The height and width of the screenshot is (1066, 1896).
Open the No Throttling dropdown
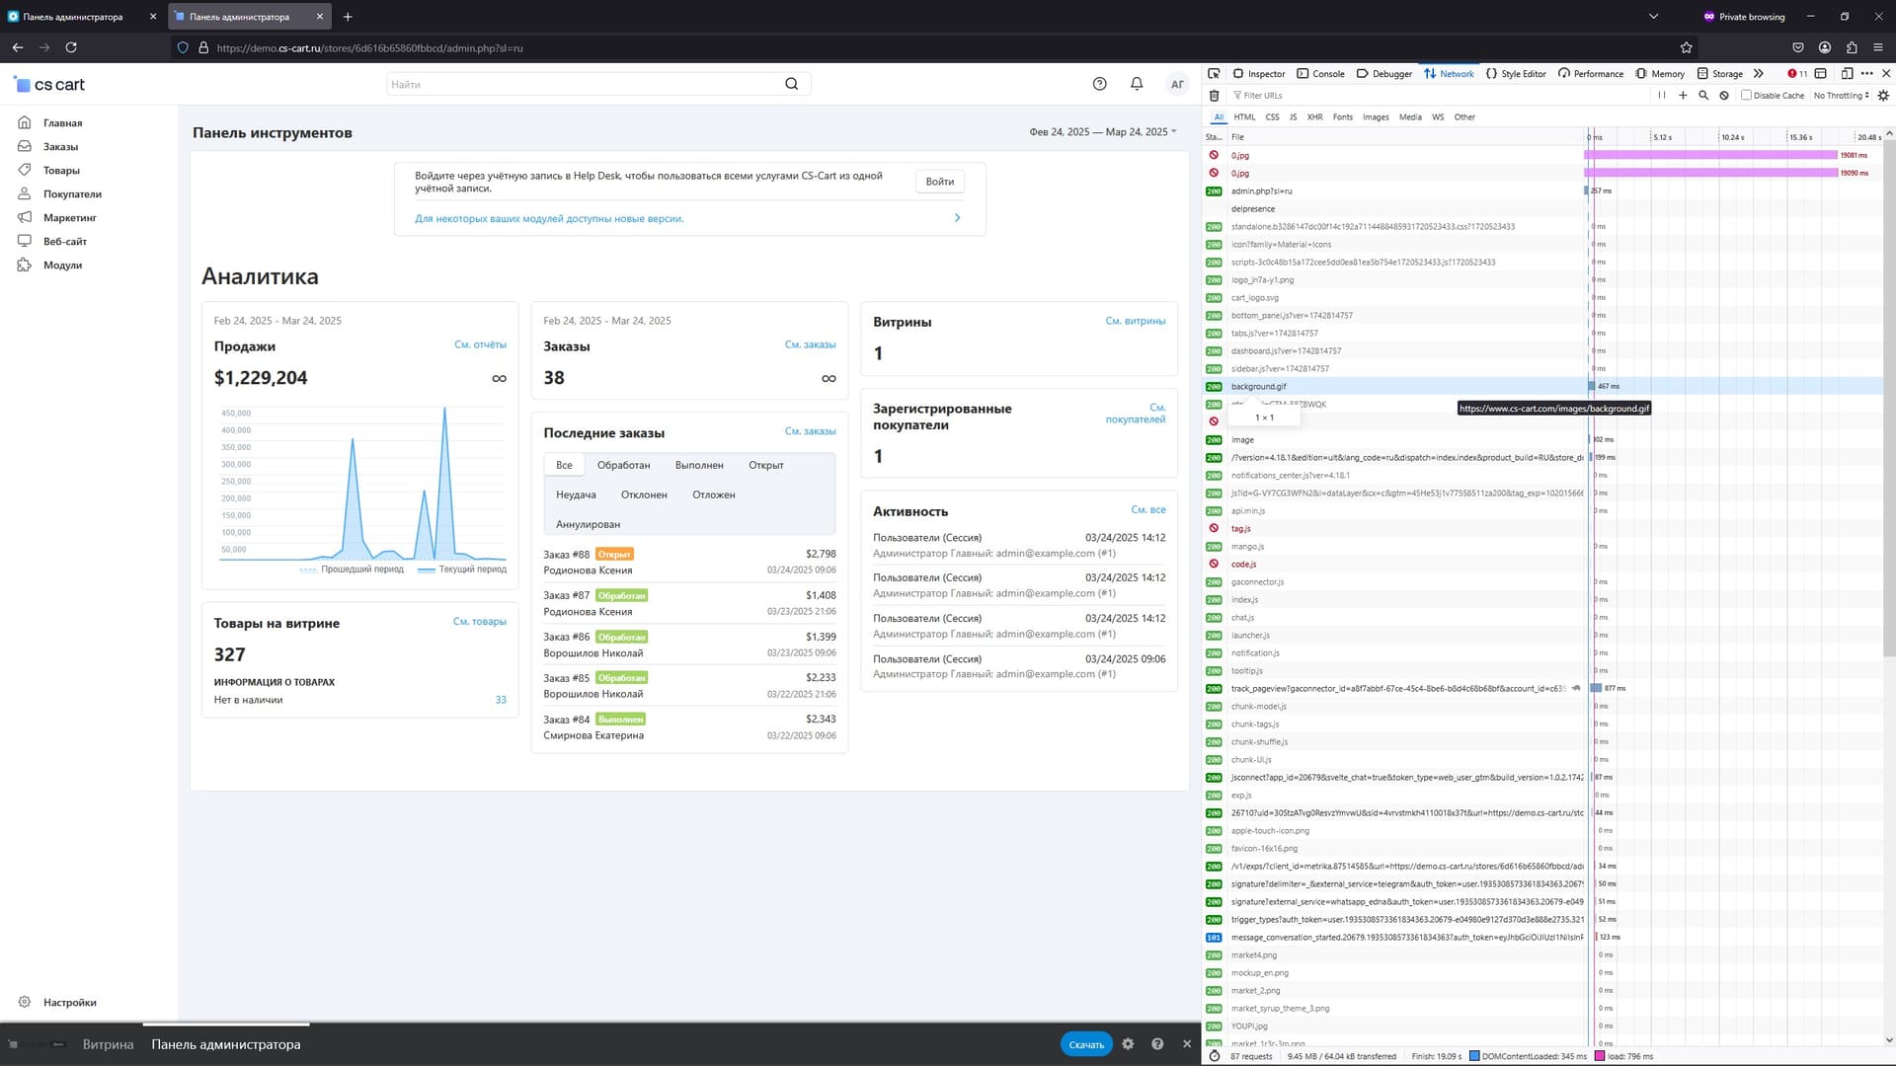pyautogui.click(x=1841, y=96)
